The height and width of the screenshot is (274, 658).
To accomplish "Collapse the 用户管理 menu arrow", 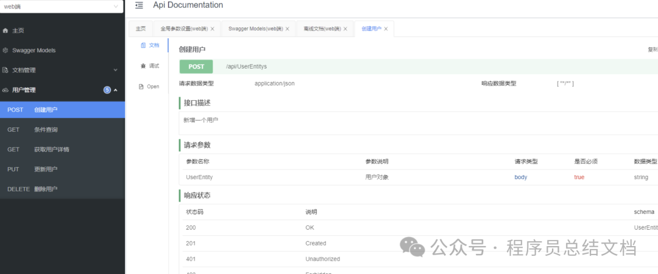I will point(116,90).
